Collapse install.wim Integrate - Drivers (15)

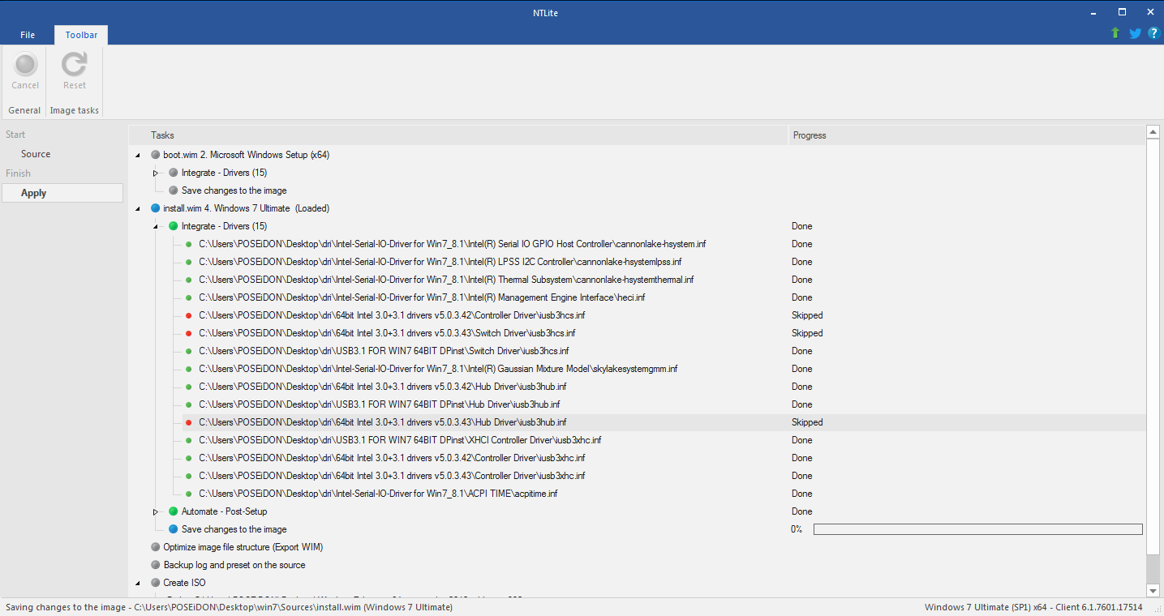click(x=156, y=226)
